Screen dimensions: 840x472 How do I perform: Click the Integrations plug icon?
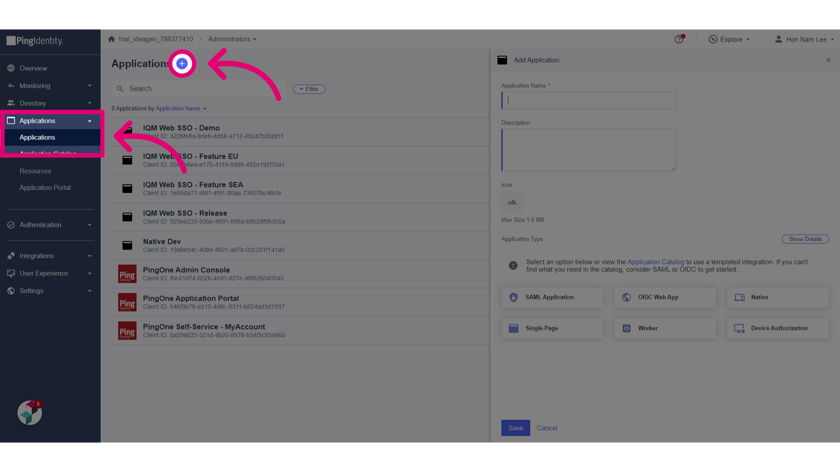pos(11,256)
